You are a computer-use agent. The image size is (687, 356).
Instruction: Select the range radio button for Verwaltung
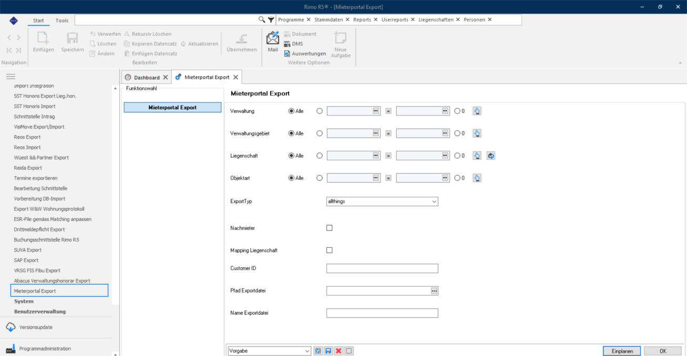click(x=320, y=111)
